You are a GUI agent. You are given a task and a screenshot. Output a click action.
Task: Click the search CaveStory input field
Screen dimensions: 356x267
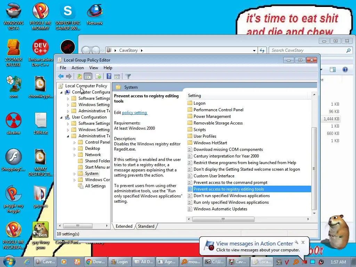pos(310,50)
